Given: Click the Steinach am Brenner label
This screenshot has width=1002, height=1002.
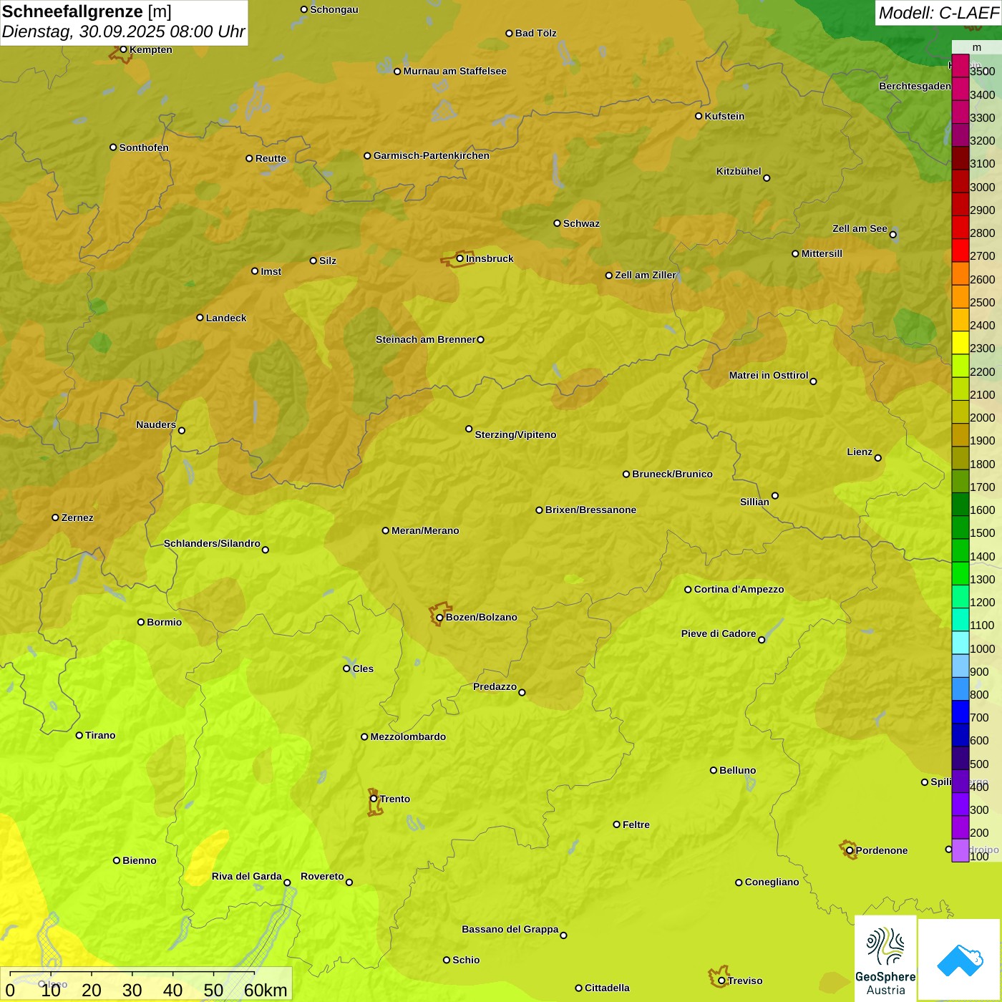Looking at the screenshot, I should [425, 339].
